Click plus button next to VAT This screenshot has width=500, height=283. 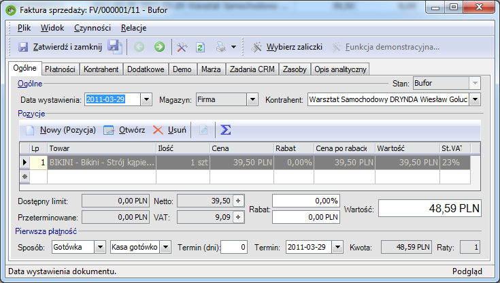point(238,217)
